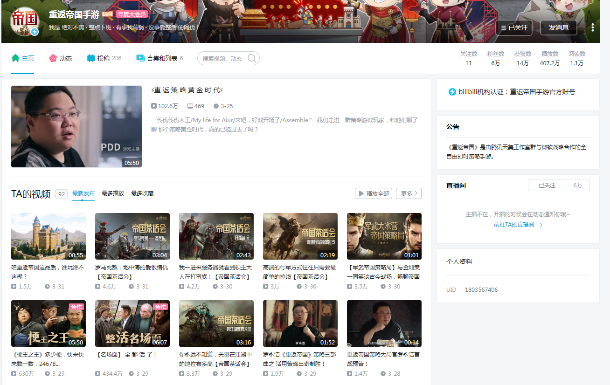
Task: Open title 咱重返帝国这品质，谁玩谁不迷糊
Action: pyautogui.click(x=48, y=272)
